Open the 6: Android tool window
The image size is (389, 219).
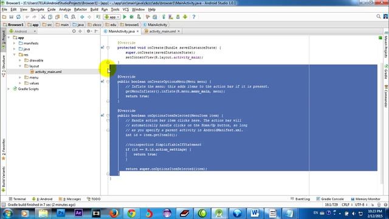click(43, 199)
